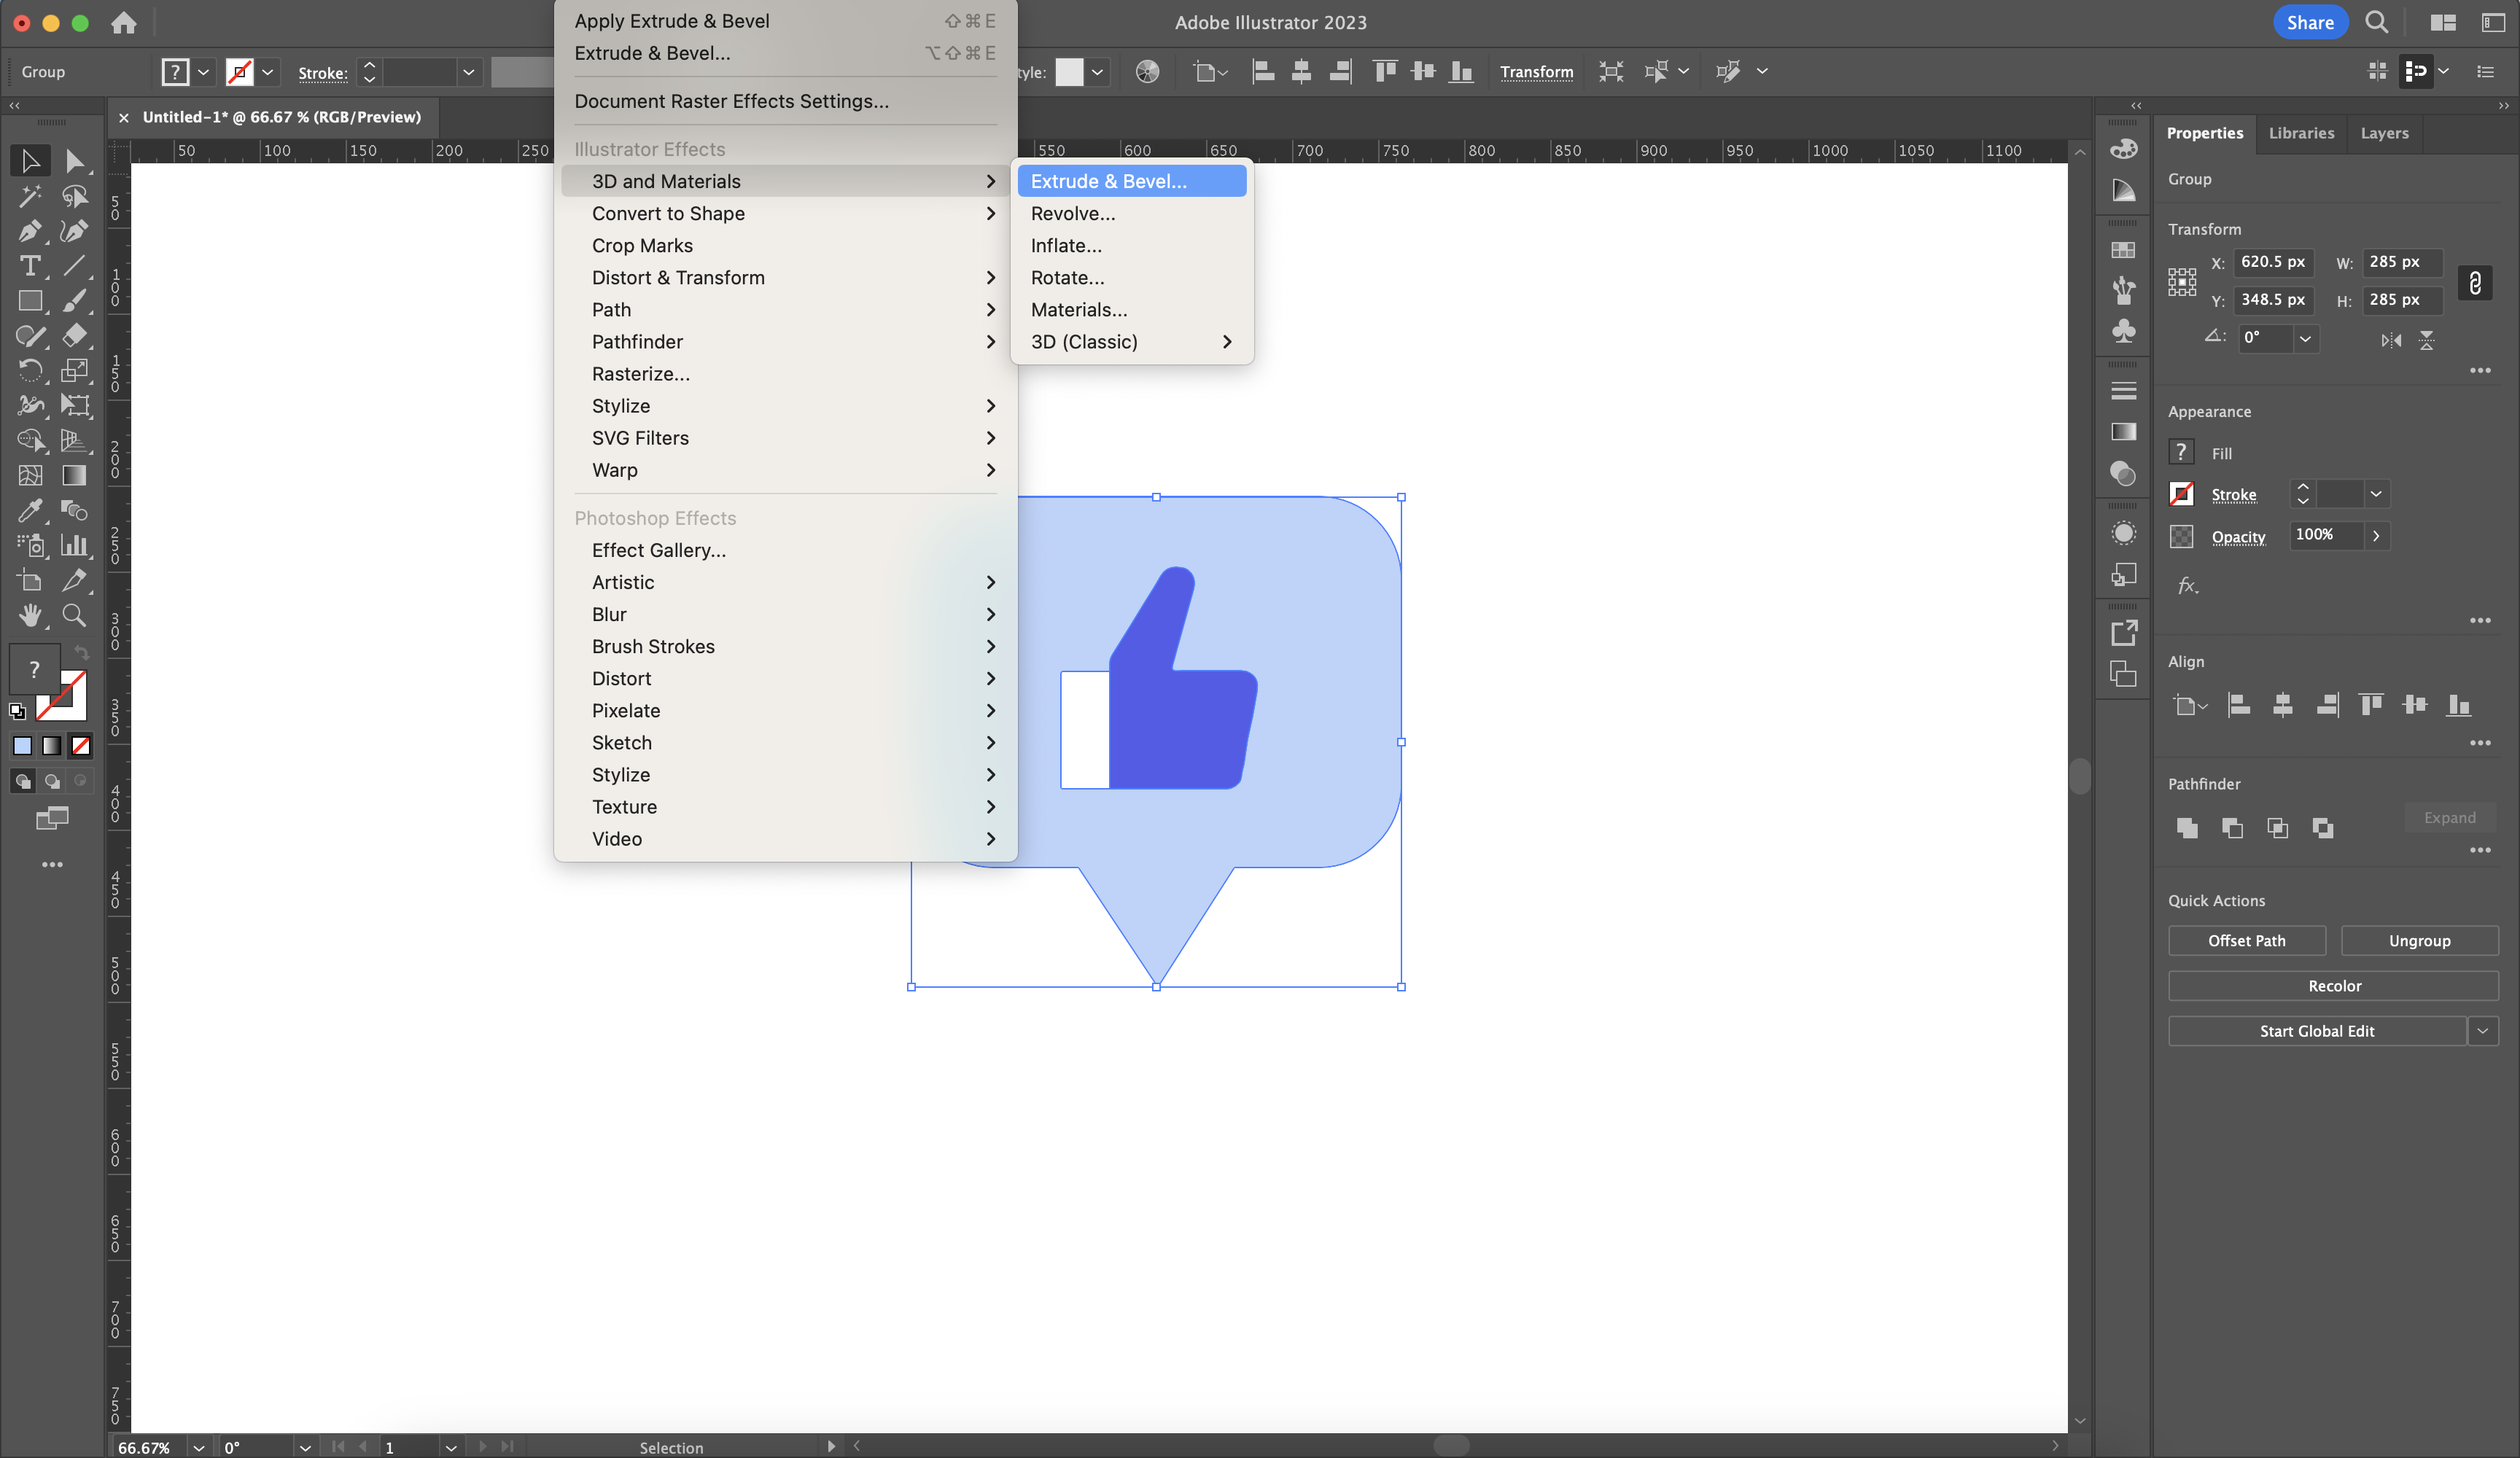The height and width of the screenshot is (1458, 2520).
Task: Select the Pen tool
Action: [x=30, y=231]
